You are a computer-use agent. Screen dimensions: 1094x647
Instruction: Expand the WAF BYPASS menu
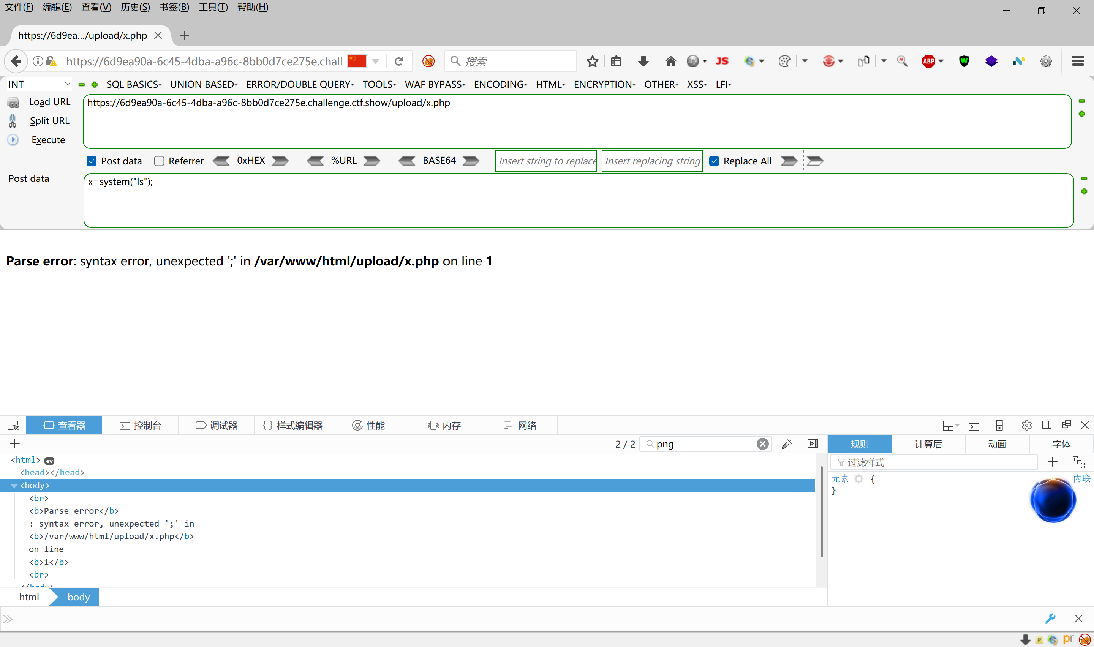[x=435, y=84]
